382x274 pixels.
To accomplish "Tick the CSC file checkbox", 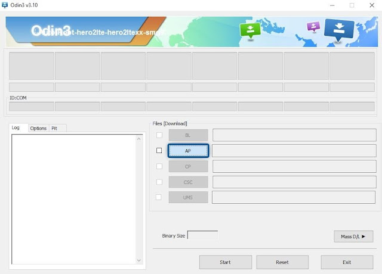I will (159, 182).
